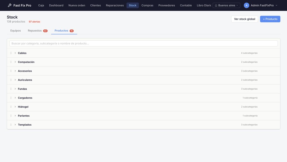
Task: Focus the product search field
Action: click(x=143, y=44)
